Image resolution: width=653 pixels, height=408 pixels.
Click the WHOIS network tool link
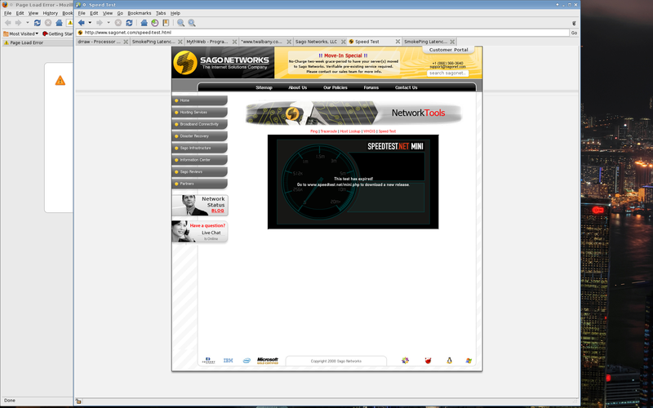(369, 131)
